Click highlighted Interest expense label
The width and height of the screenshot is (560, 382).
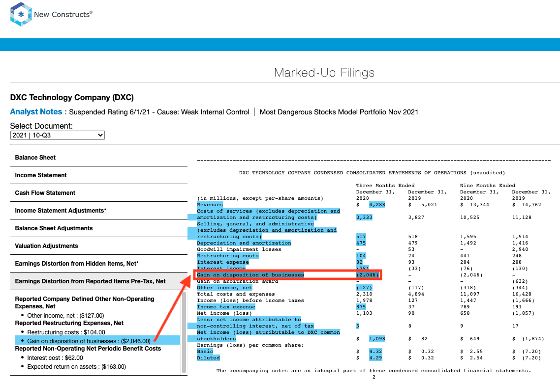[223, 262]
